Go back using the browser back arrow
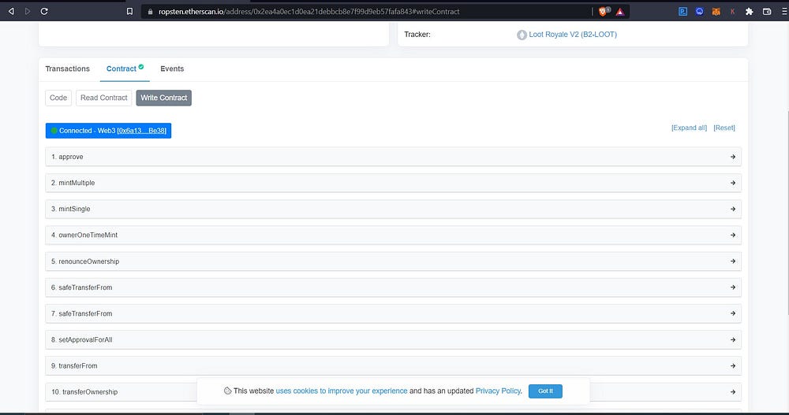The height and width of the screenshot is (415, 789). pyautogui.click(x=11, y=11)
